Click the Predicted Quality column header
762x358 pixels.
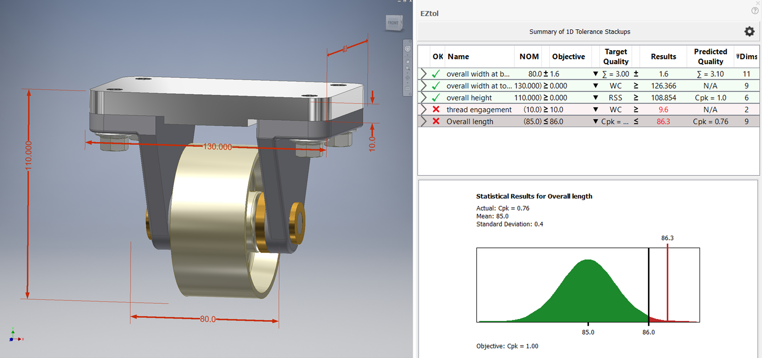(710, 57)
